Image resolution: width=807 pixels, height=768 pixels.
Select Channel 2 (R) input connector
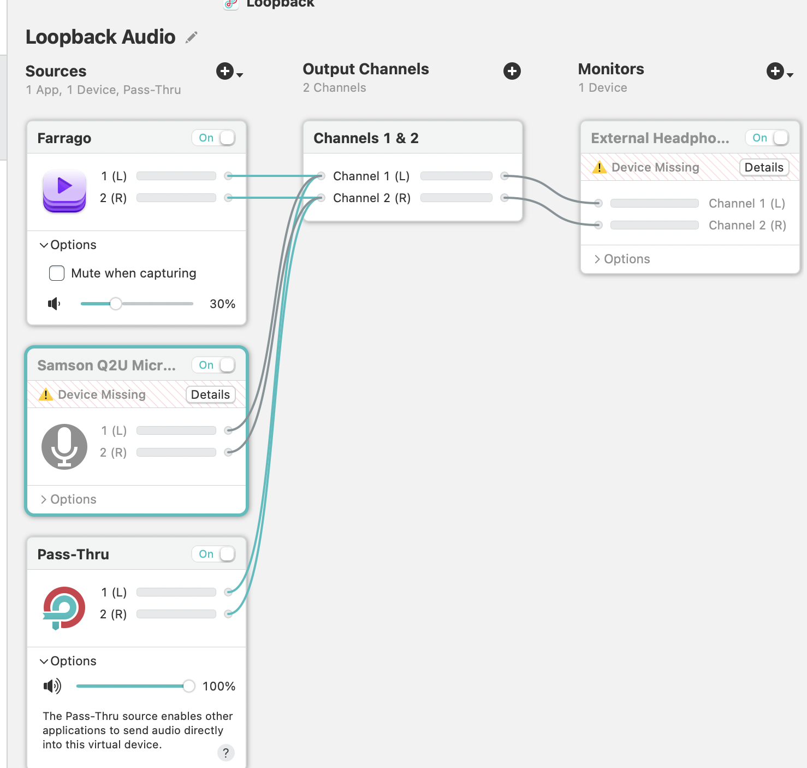pos(321,198)
